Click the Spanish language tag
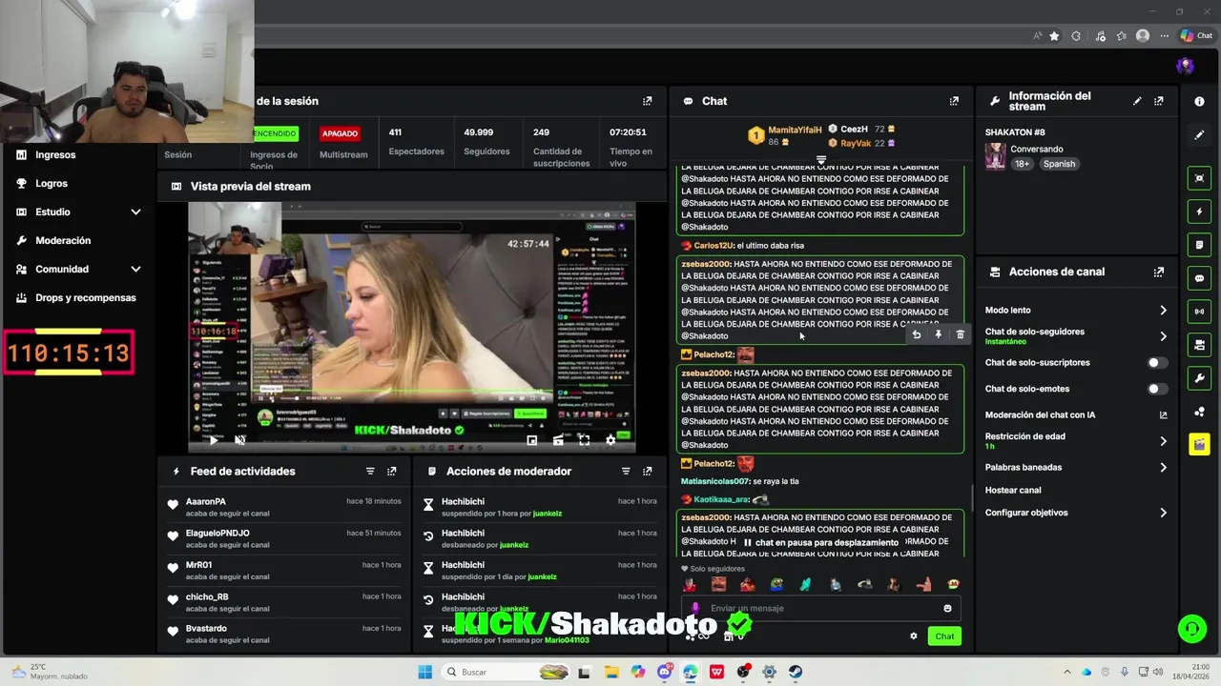 click(x=1059, y=164)
